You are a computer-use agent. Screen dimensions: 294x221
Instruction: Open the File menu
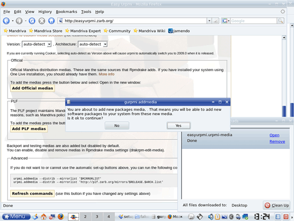pos(6,12)
